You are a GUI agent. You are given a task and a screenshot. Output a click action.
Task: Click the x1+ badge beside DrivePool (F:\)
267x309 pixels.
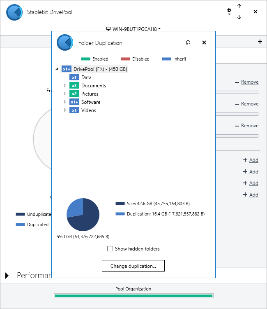click(x=67, y=69)
